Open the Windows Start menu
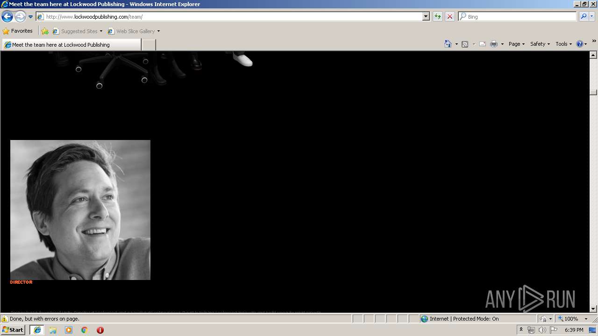 (13, 330)
